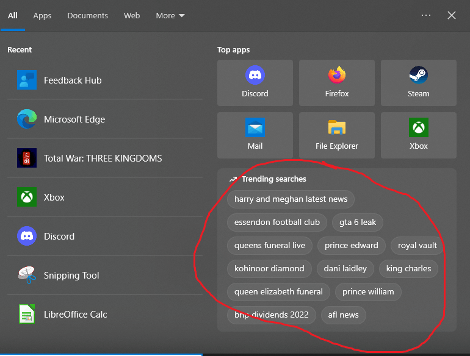
Task: Click the Snipping Tool text label
Action: [71, 275]
